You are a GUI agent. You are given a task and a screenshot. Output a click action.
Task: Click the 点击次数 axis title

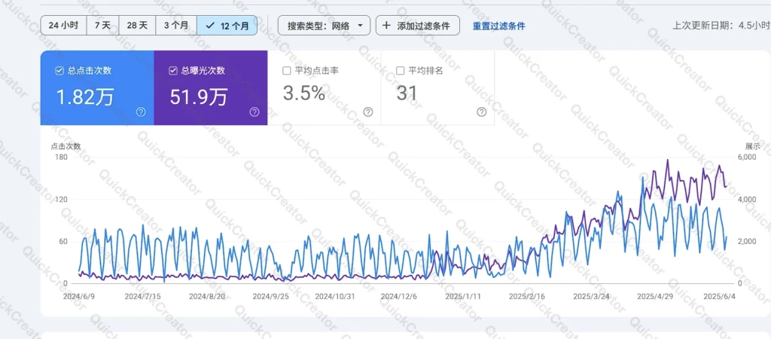pos(66,146)
